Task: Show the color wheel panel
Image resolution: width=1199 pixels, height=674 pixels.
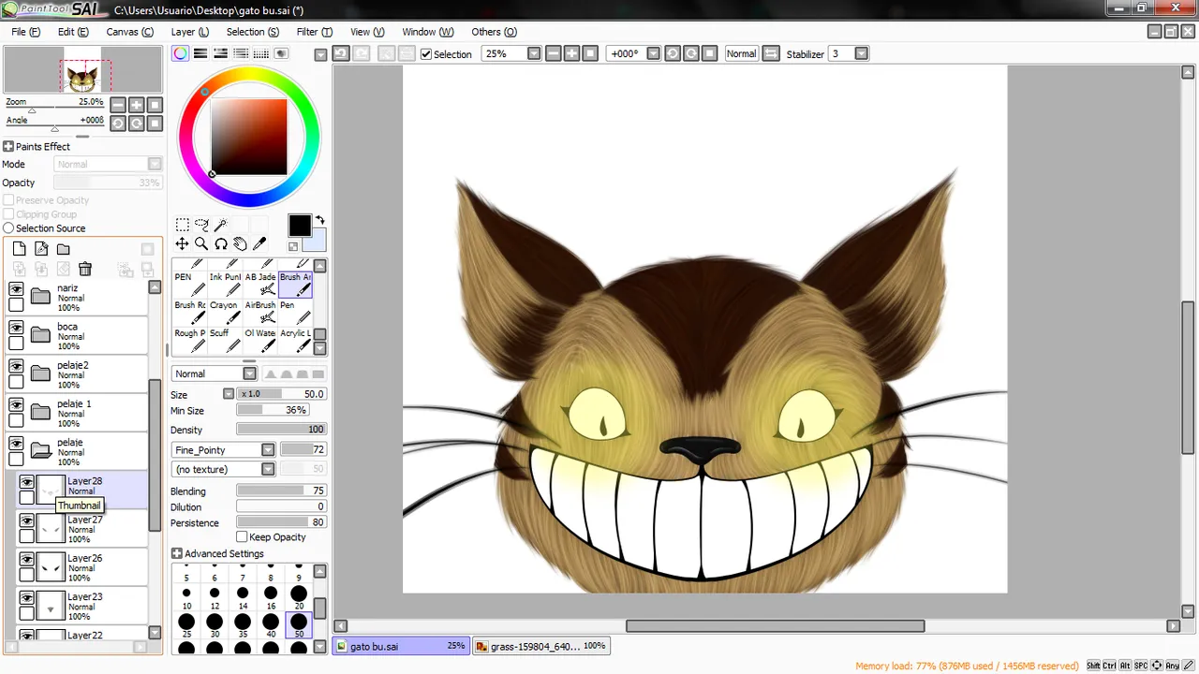Action: [x=180, y=53]
